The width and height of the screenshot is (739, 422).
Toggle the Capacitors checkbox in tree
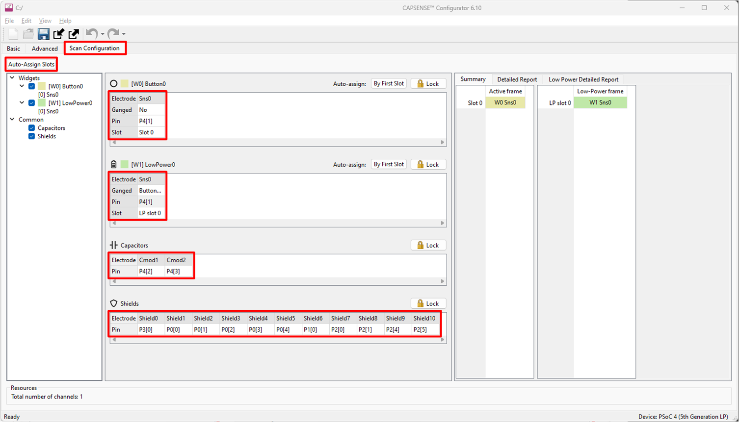coord(32,128)
